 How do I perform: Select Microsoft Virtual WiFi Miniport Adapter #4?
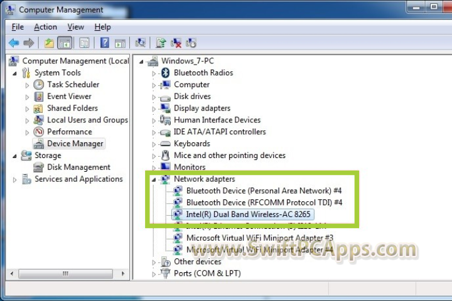[260, 250]
